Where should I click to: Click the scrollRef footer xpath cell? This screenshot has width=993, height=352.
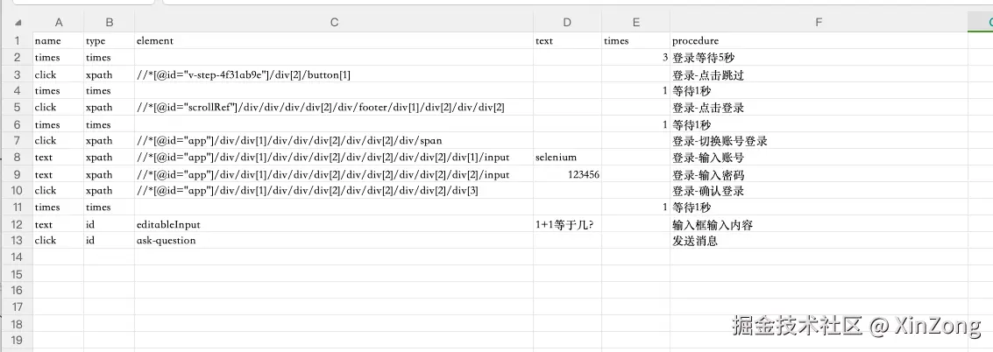(333, 107)
